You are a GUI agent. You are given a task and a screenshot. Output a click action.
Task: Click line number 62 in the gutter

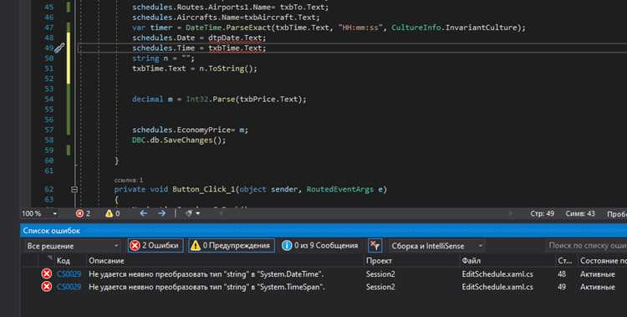[48, 189]
